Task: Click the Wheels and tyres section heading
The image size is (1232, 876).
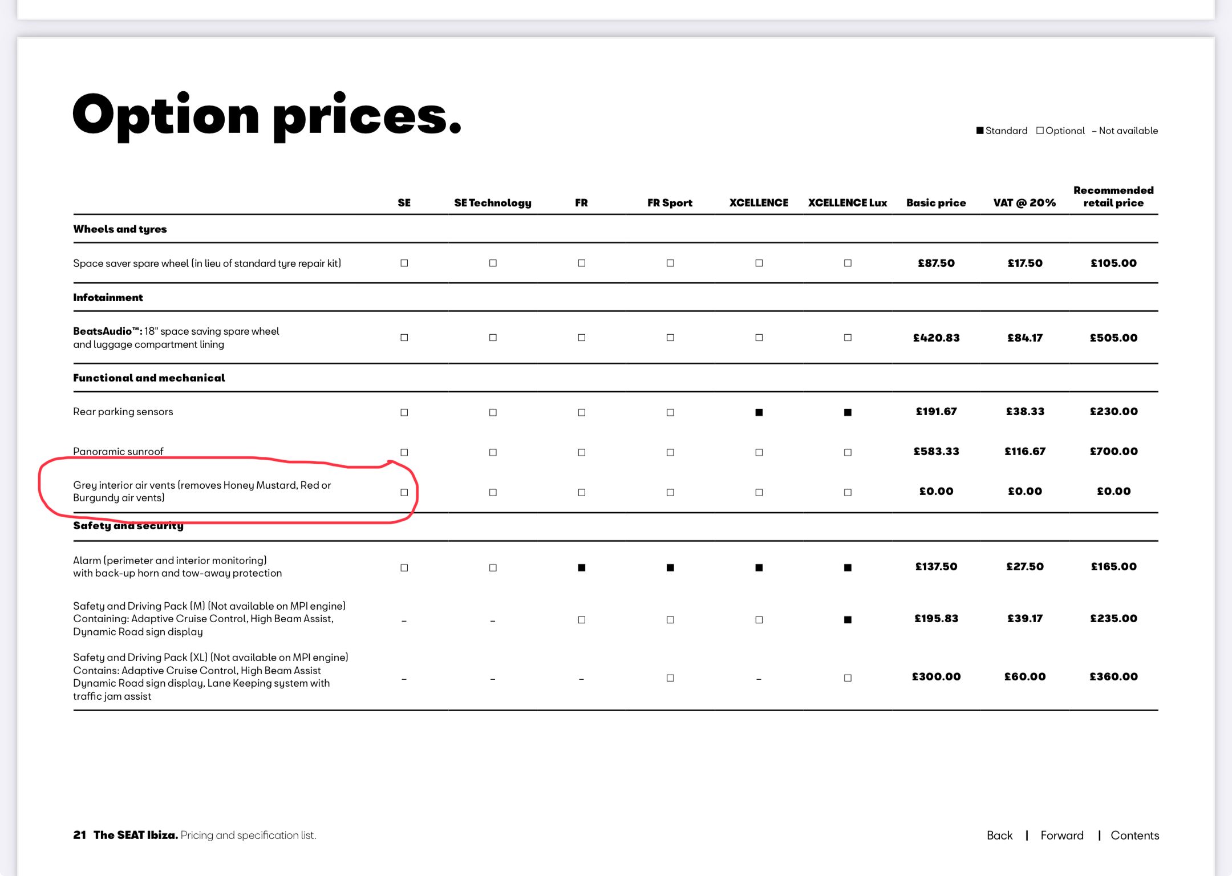Action: (120, 229)
